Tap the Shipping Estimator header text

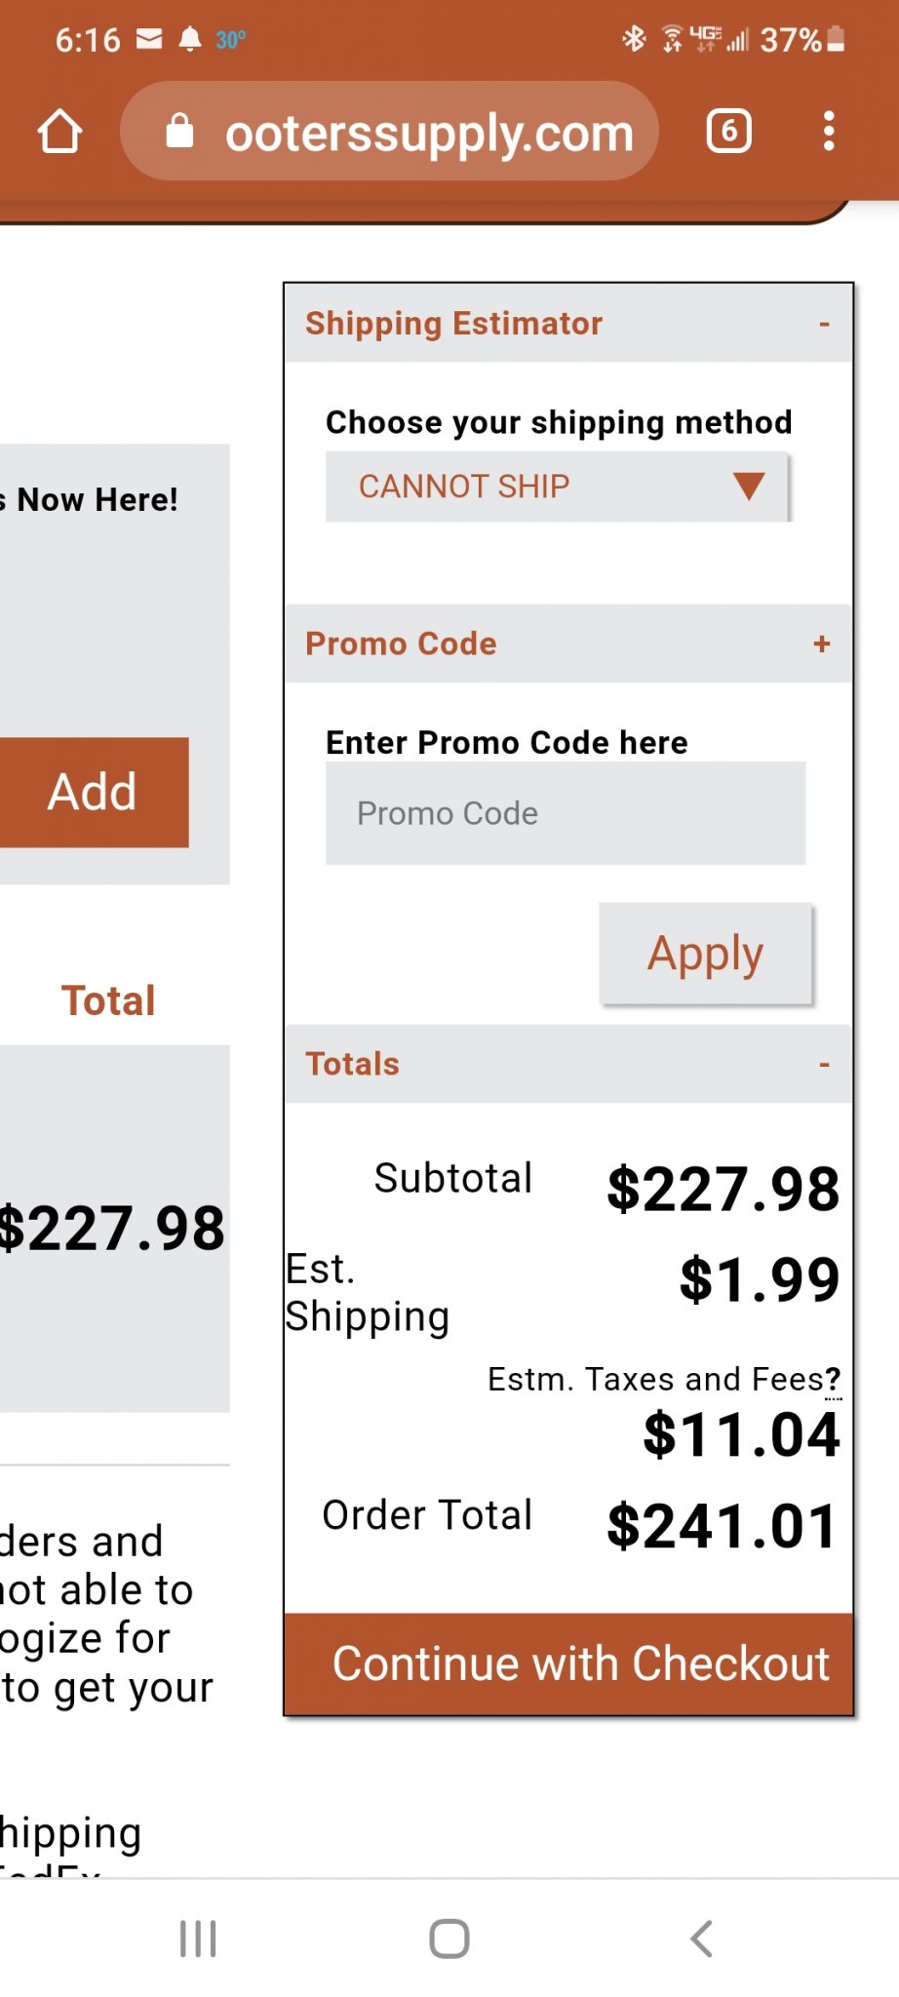(x=453, y=324)
